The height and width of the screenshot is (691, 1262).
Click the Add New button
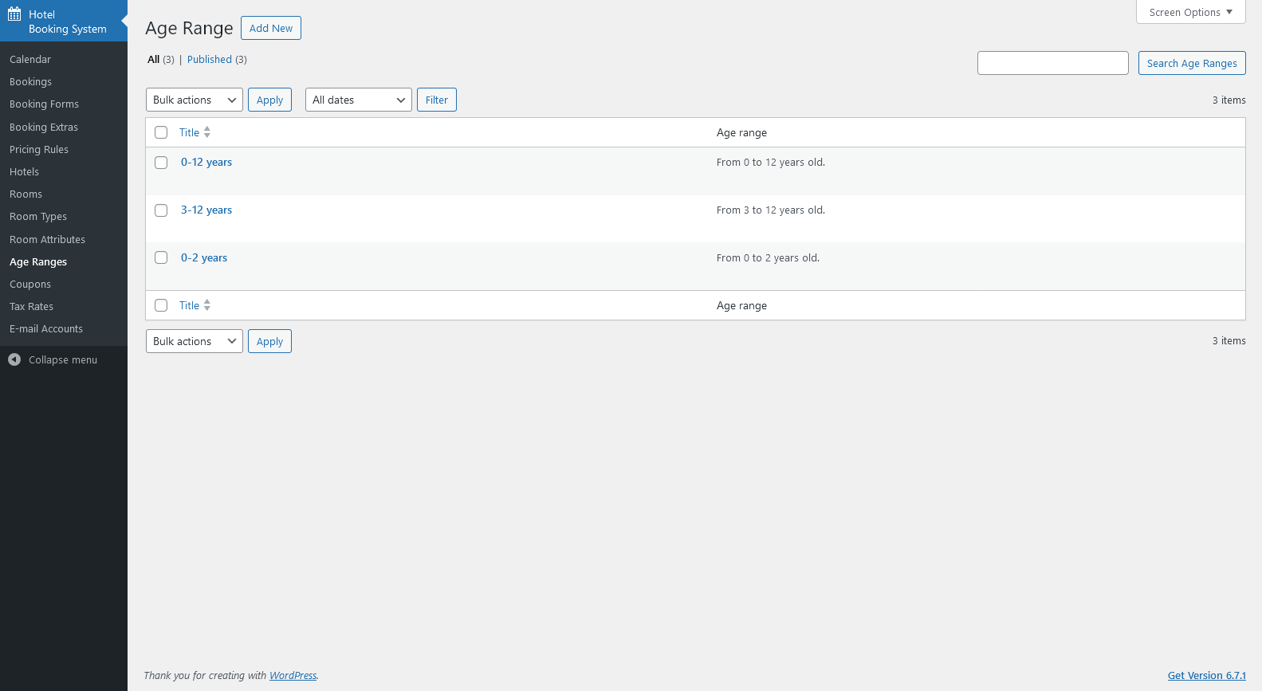pos(271,28)
